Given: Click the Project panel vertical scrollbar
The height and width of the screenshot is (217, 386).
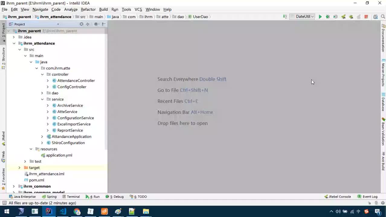Looking at the screenshot, I should [x=106, y=89].
